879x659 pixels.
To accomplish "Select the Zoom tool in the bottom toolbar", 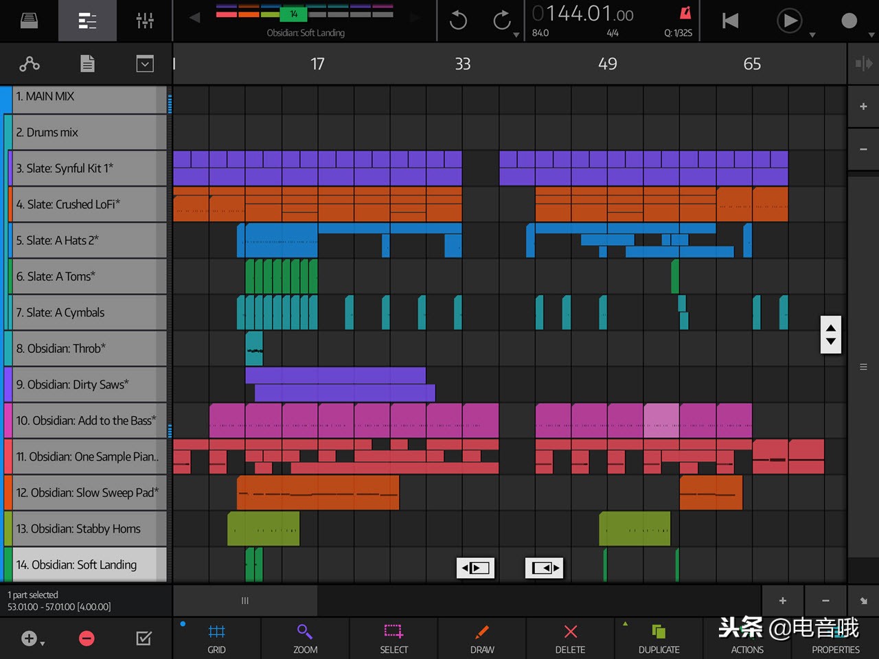I will 305,638.
